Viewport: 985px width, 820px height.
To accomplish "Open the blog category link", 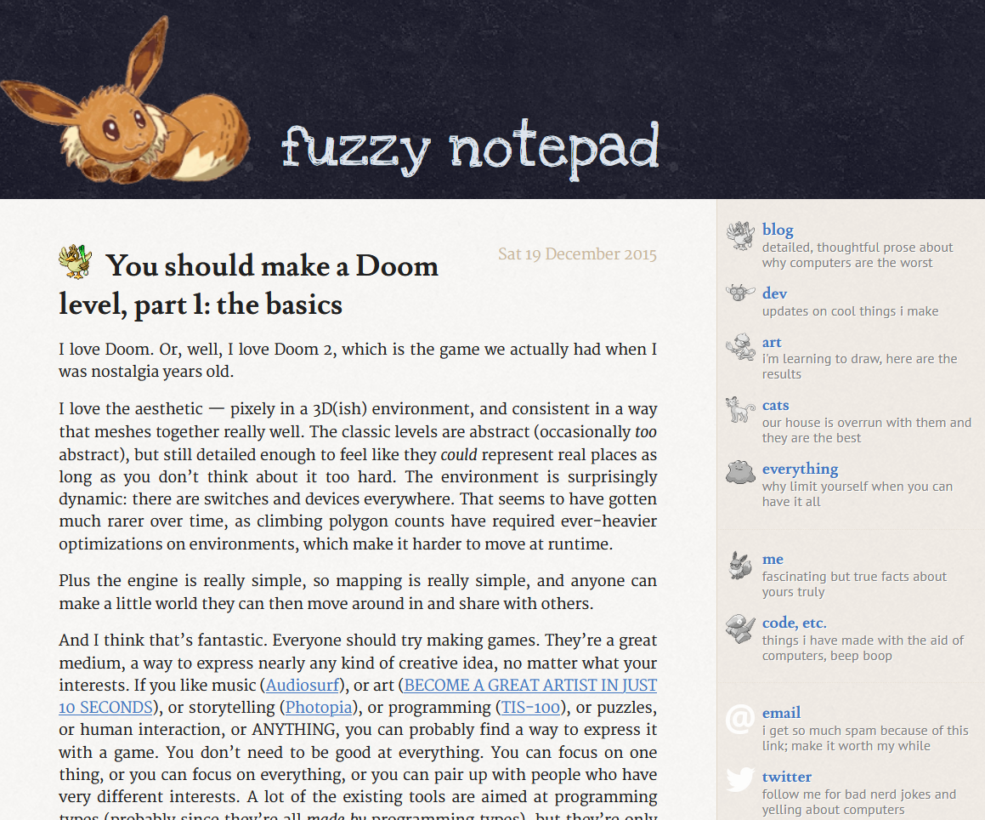I will [x=778, y=230].
